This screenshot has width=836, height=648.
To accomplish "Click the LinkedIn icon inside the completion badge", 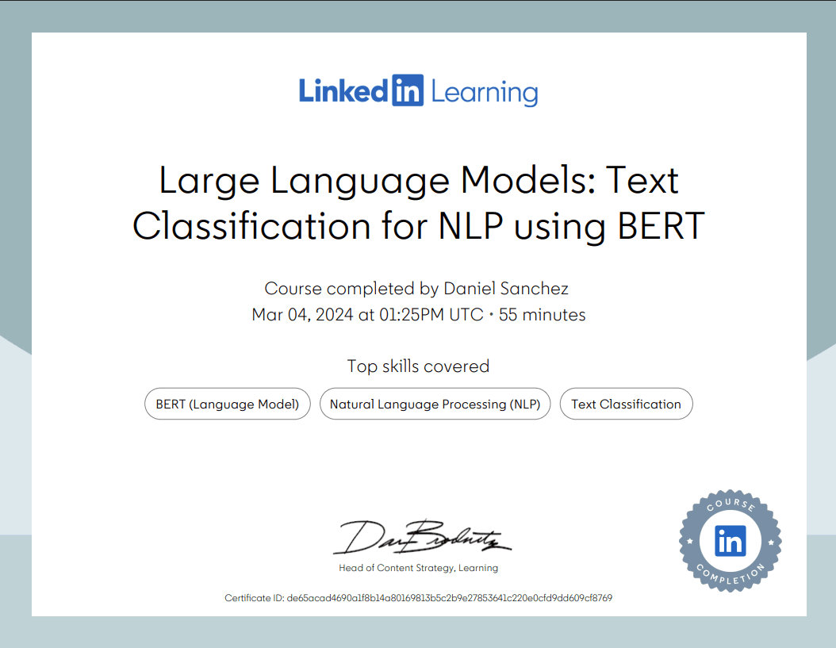I will point(730,542).
